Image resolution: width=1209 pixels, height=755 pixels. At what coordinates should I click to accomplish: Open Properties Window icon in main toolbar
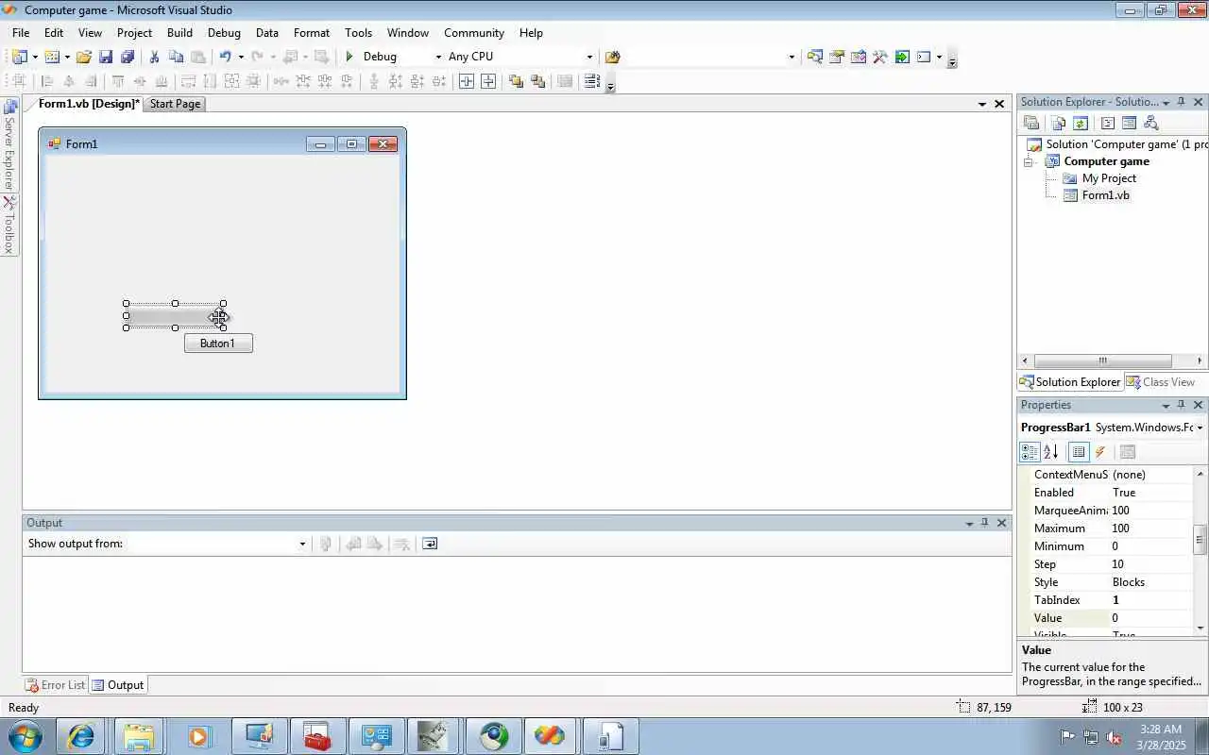click(837, 57)
